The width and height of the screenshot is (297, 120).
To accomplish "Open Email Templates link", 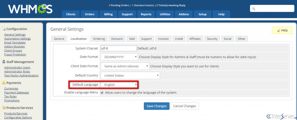I will click(x=15, y=43).
